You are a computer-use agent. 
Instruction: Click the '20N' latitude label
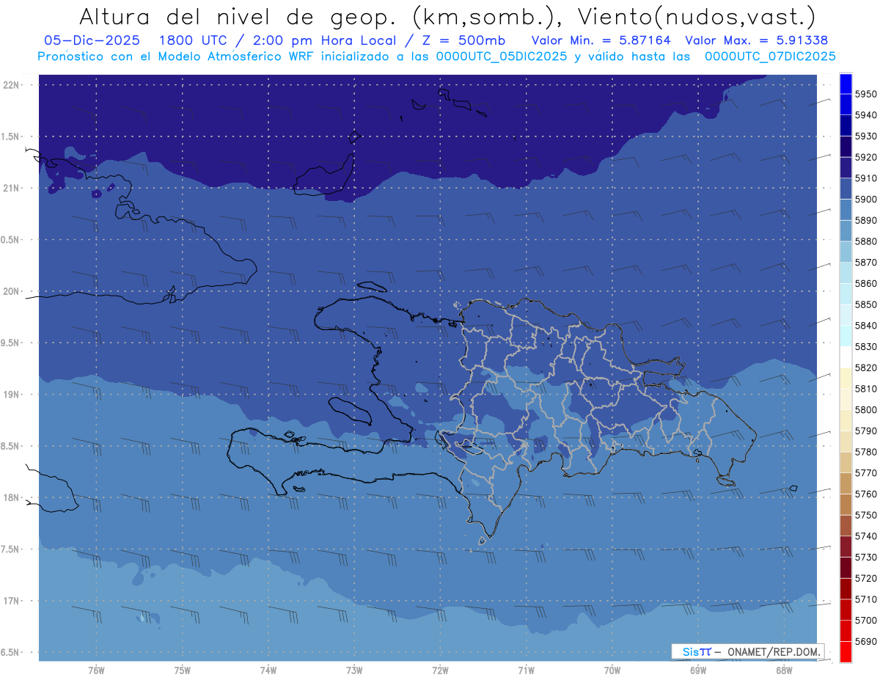12,292
